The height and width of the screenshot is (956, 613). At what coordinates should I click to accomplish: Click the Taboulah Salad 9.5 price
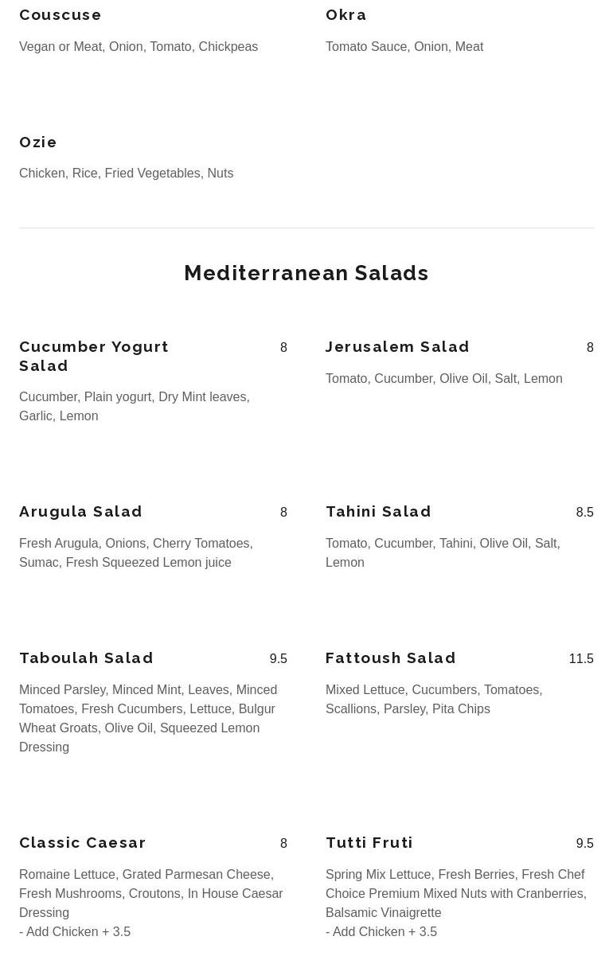coord(278,659)
